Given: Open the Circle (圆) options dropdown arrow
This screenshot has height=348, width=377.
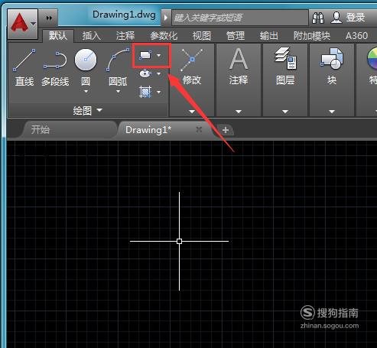Looking at the screenshot, I should click(86, 91).
